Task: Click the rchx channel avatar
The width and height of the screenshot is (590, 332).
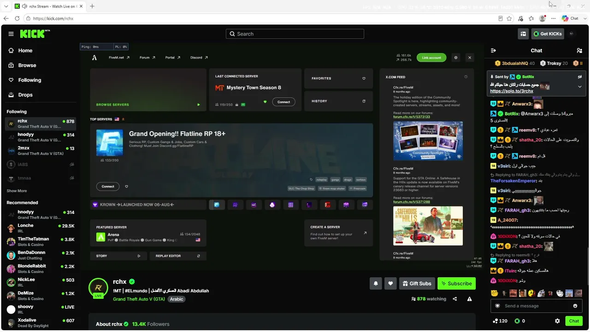Action: pyautogui.click(x=98, y=287)
